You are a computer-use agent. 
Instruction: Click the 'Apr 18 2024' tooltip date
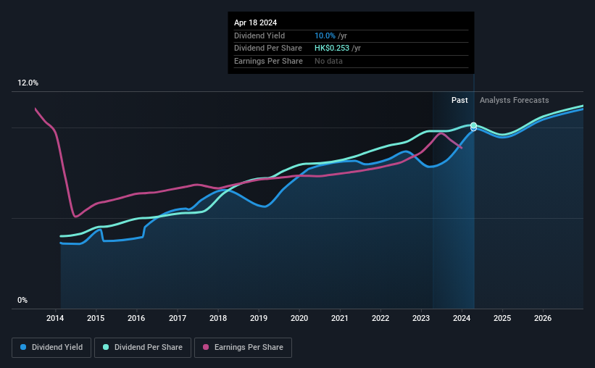(x=255, y=22)
